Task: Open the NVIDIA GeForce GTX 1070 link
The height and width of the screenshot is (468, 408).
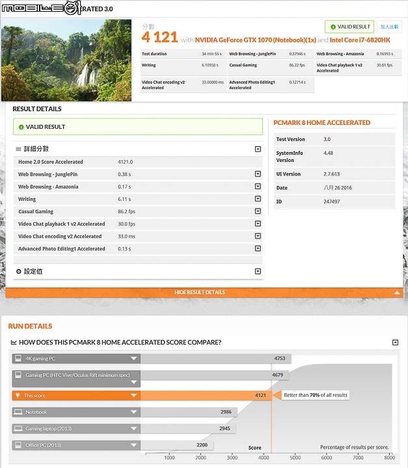Action: click(256, 40)
